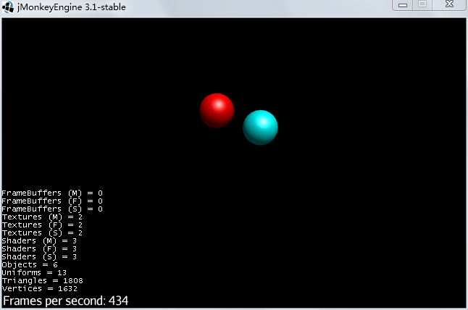Screen dimensions: 468x310
Task: Click the 'Textures (F) = 2' stat line
Action: tap(42, 225)
